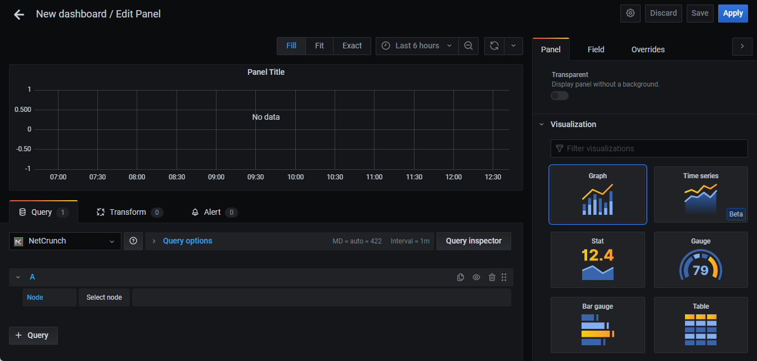Open the Overrides tab
Viewport: 757px width, 361px height.
[x=648, y=49]
